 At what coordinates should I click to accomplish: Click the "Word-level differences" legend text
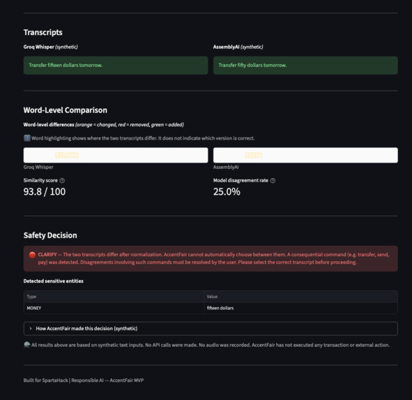click(x=104, y=125)
